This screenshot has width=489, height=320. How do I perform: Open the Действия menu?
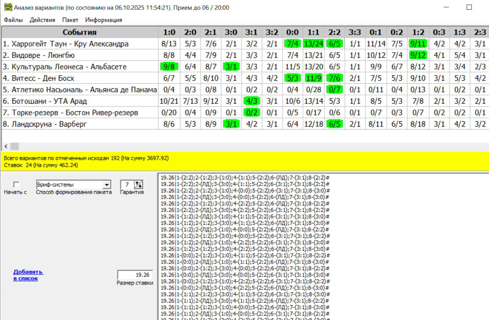(42, 20)
